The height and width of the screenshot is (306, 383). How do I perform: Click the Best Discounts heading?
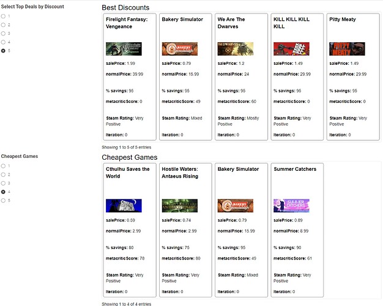pyautogui.click(x=125, y=7)
